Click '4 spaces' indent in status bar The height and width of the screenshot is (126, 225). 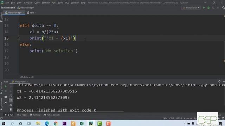click(x=188, y=118)
